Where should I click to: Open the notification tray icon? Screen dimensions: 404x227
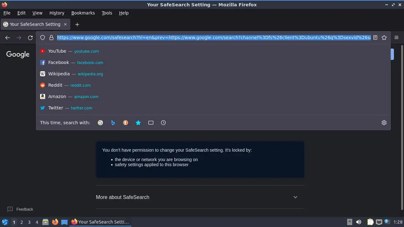coord(387,222)
